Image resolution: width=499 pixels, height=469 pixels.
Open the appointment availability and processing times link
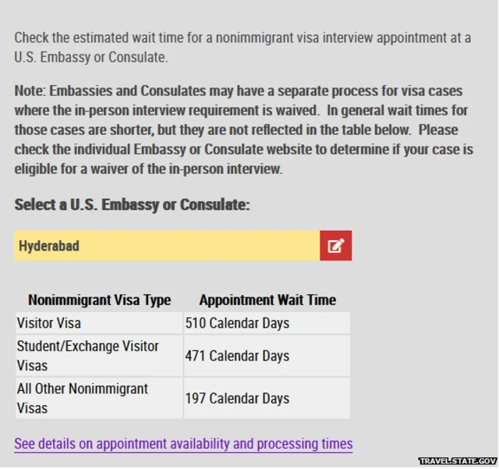click(183, 444)
